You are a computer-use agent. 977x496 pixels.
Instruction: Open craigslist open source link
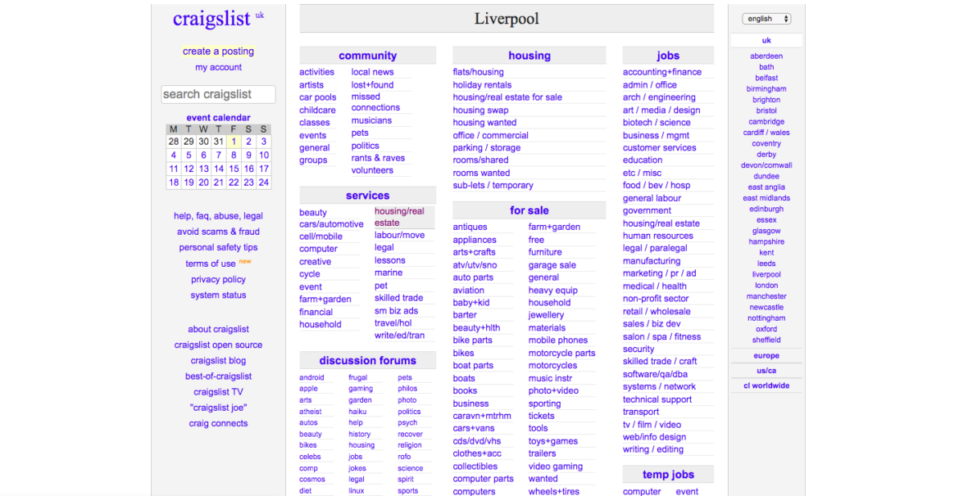[x=218, y=345]
